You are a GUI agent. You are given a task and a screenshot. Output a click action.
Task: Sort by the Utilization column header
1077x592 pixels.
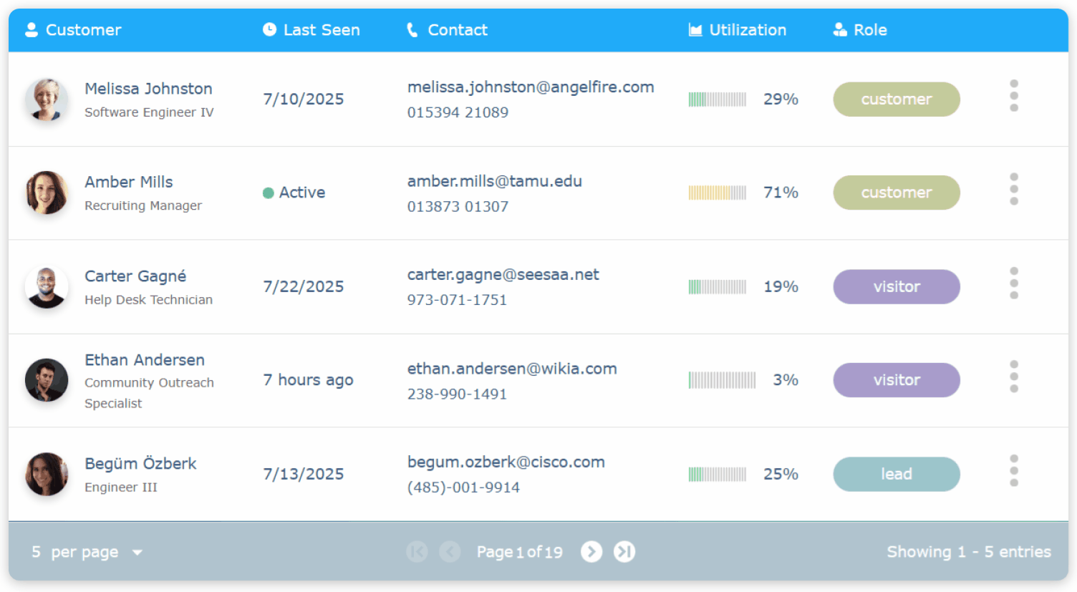[x=747, y=30]
